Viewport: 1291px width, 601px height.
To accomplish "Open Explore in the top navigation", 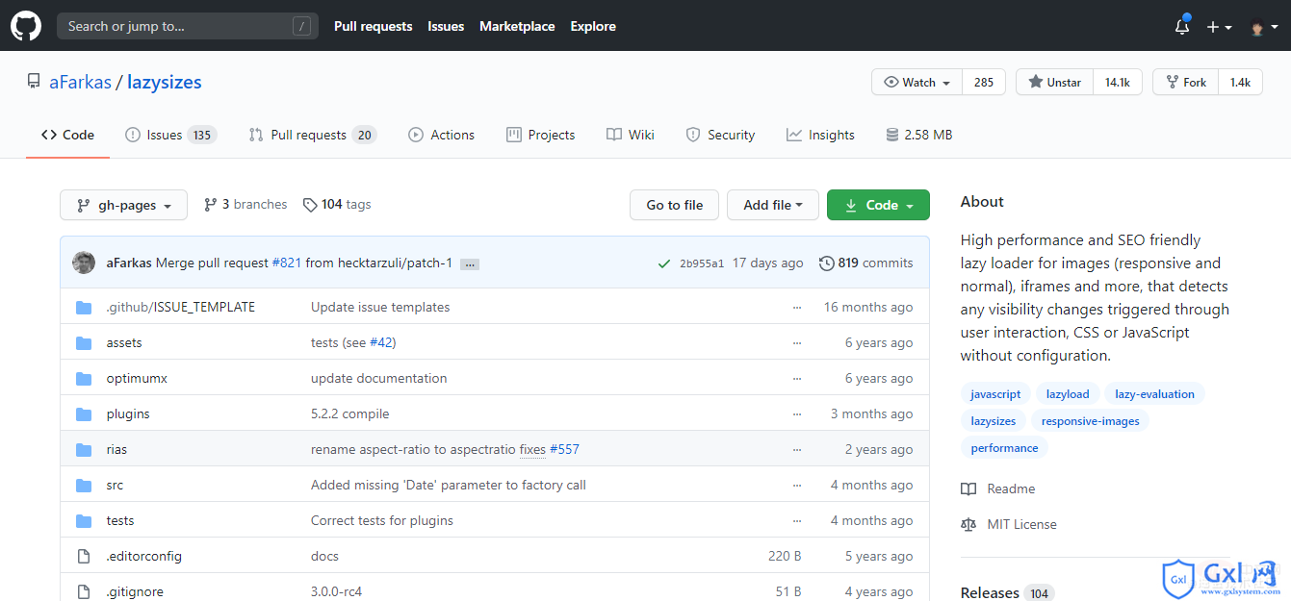I will tap(593, 26).
